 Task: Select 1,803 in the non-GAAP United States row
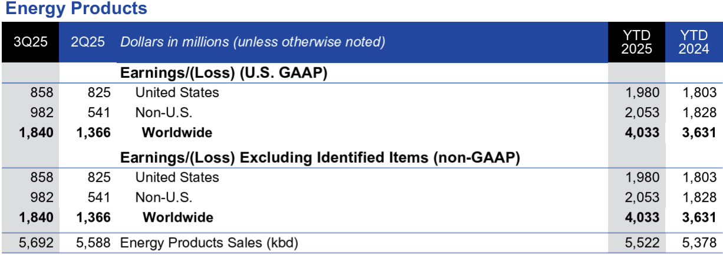click(700, 177)
